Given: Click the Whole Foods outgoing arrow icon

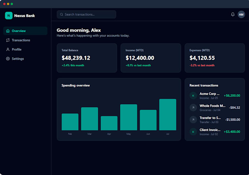Looking at the screenshot, I should pos(193,107).
